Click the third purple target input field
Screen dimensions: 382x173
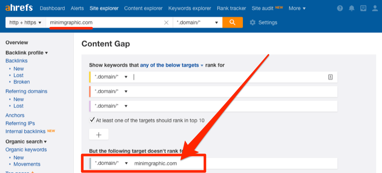[234, 106]
